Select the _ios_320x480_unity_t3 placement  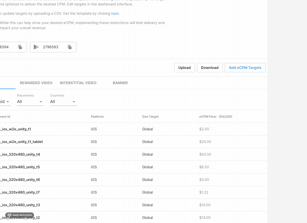[x=20, y=205]
